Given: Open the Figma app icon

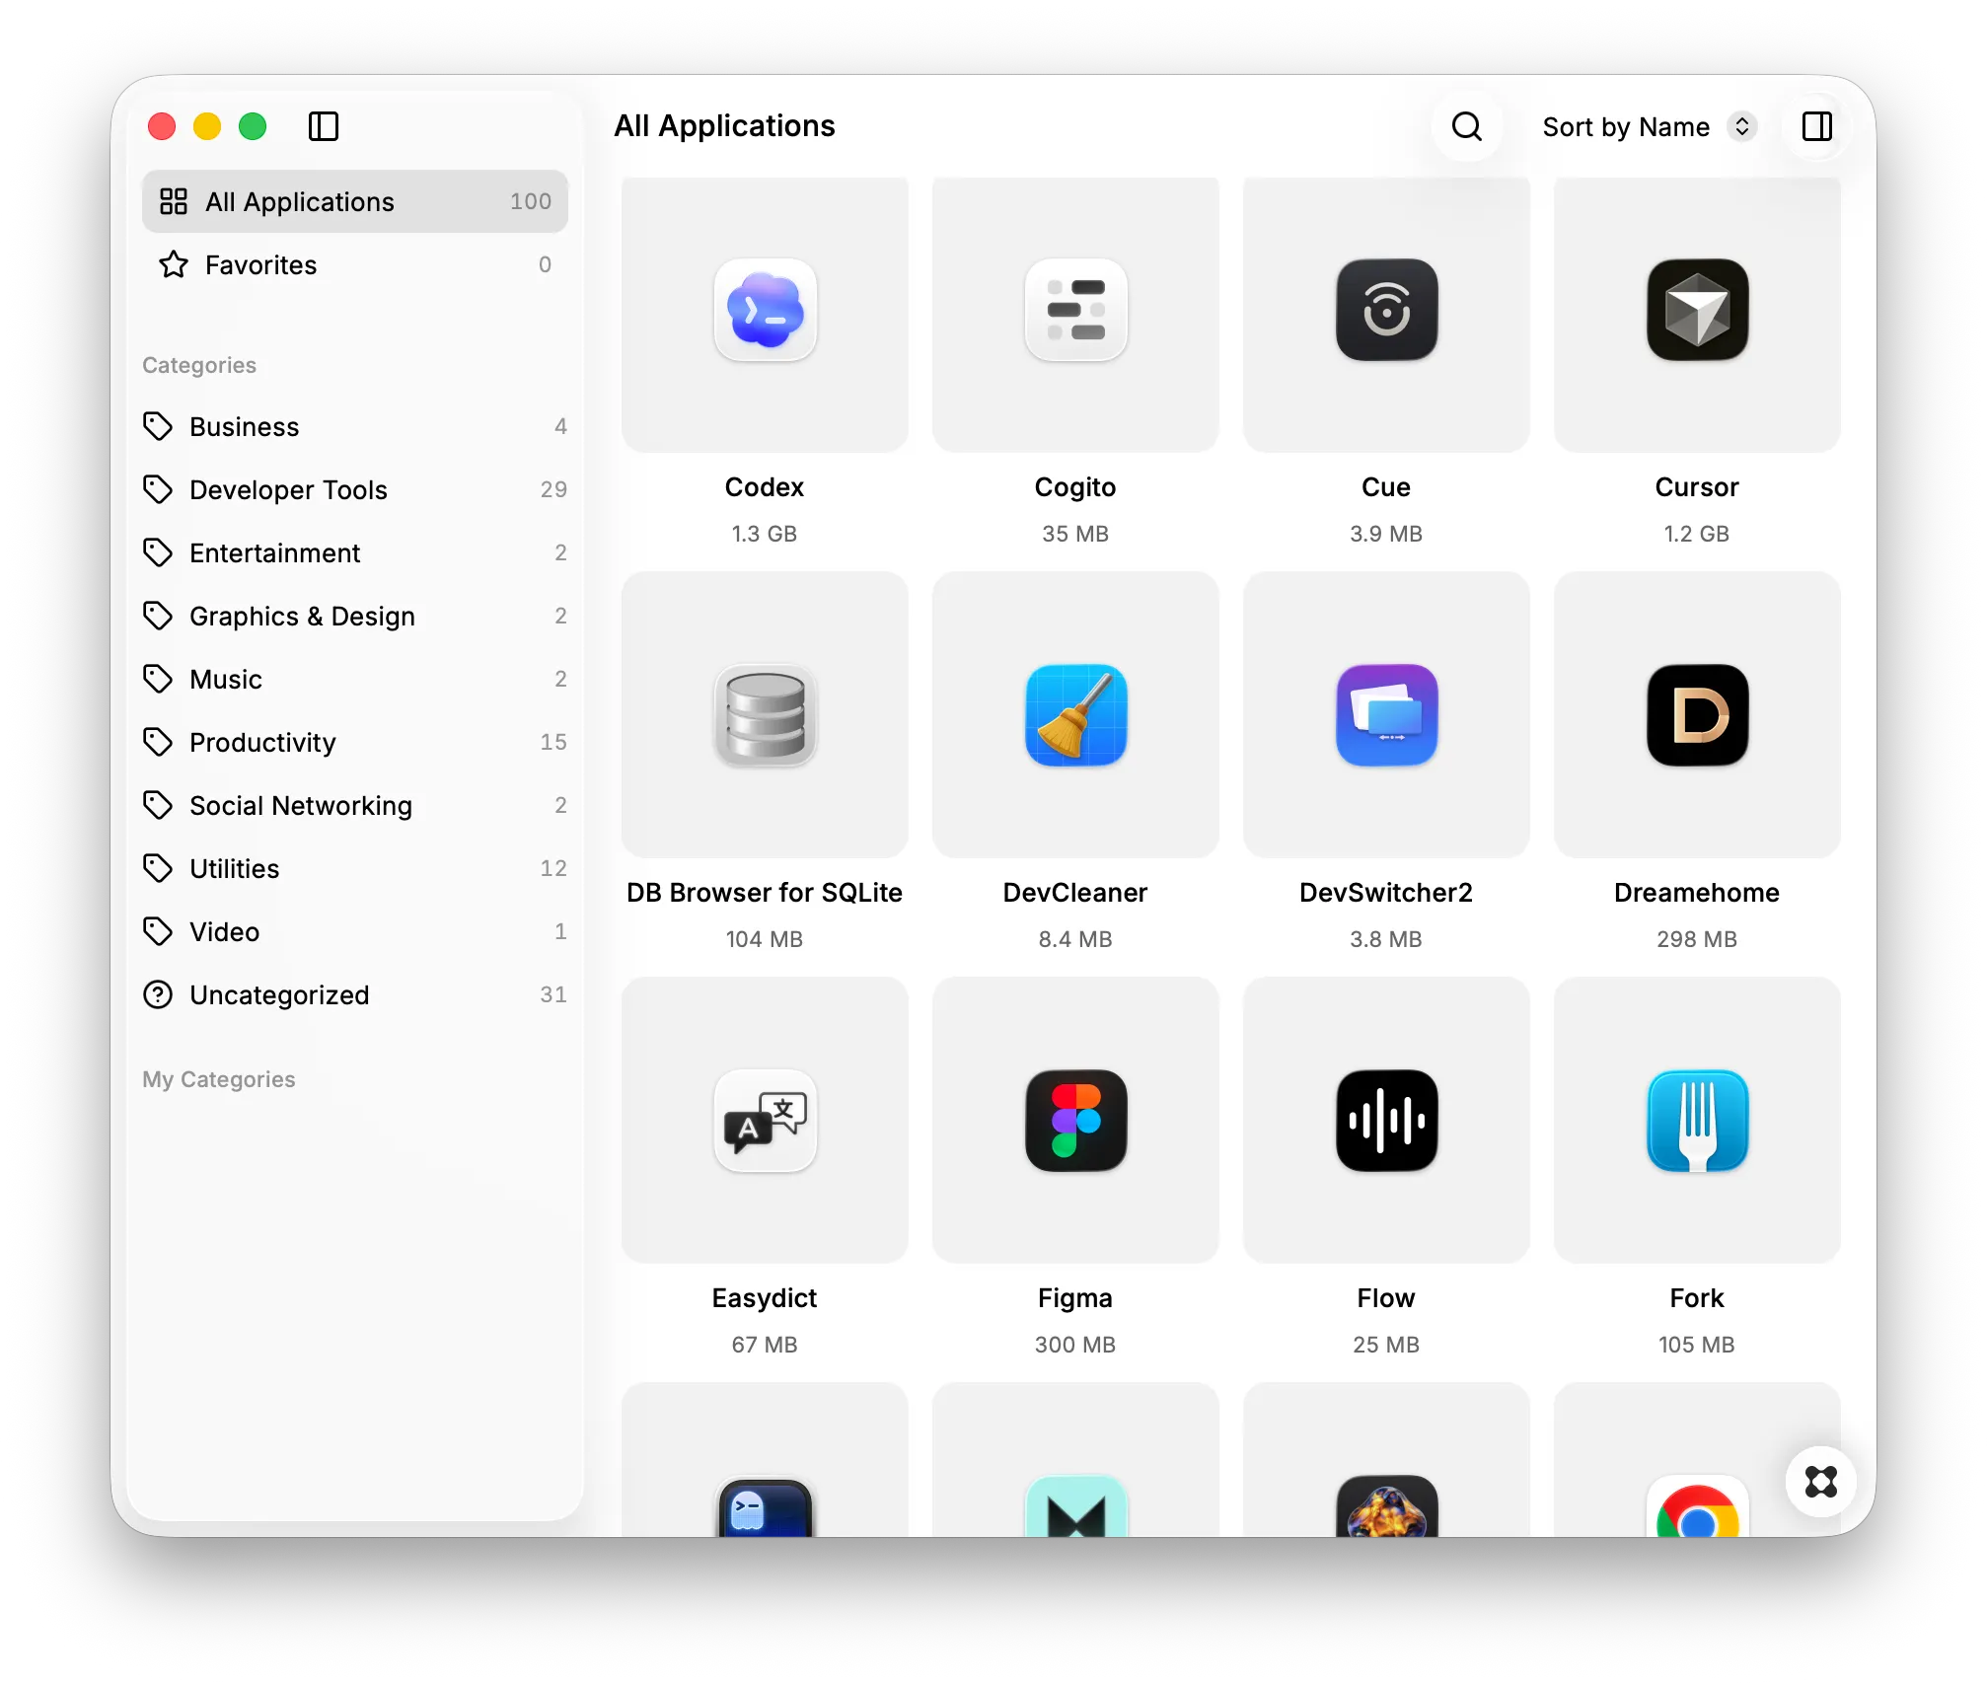Looking at the screenshot, I should (x=1075, y=1121).
